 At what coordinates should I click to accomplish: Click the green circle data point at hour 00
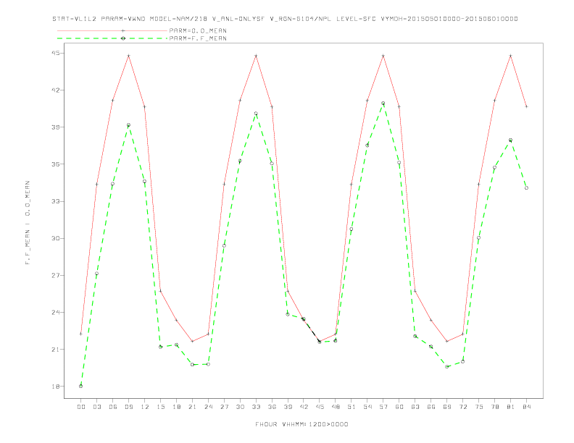pos(81,386)
